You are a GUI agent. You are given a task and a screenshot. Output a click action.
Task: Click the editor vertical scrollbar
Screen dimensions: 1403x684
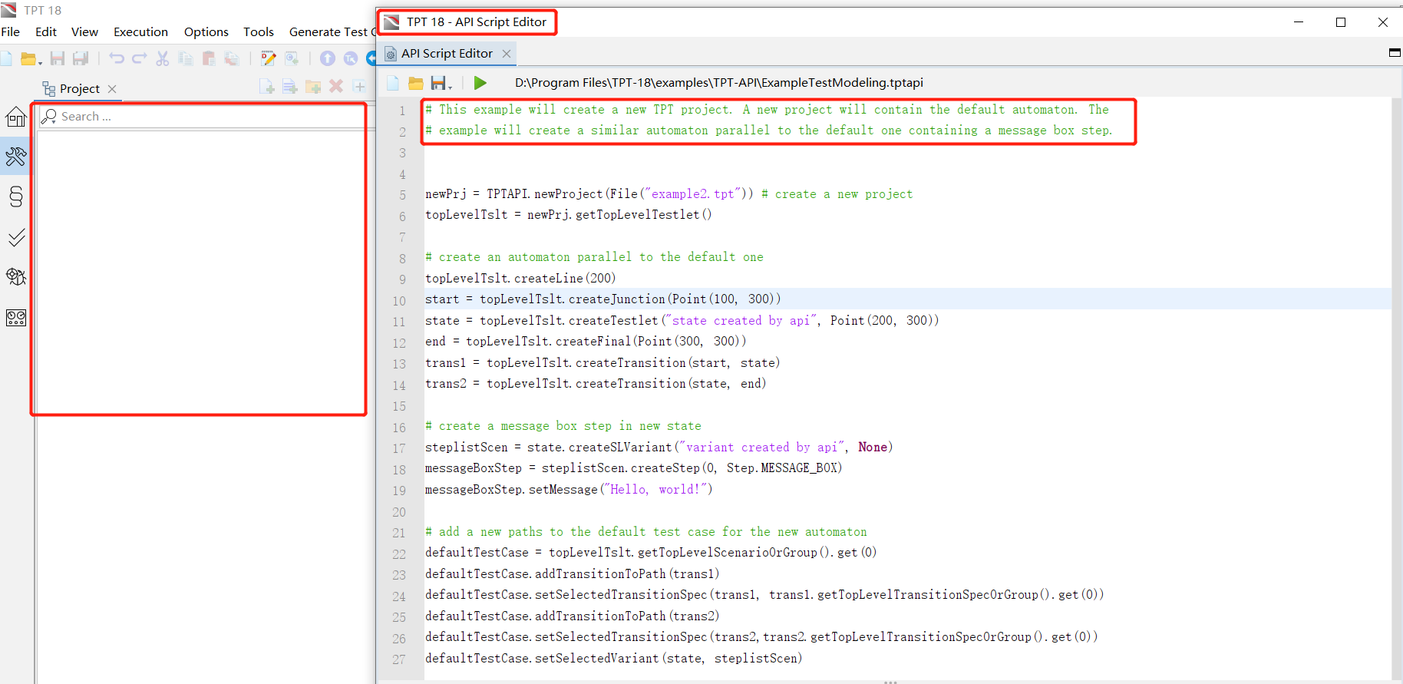pyautogui.click(x=1397, y=388)
